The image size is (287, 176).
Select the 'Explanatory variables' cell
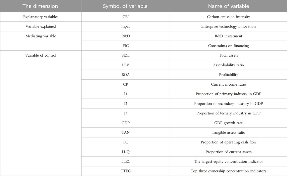[41, 17]
